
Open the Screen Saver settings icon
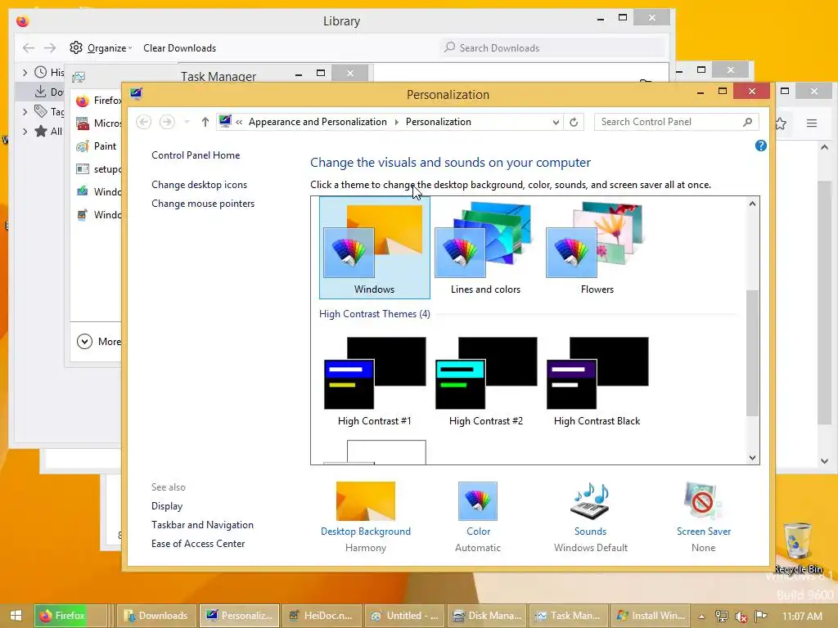703,501
